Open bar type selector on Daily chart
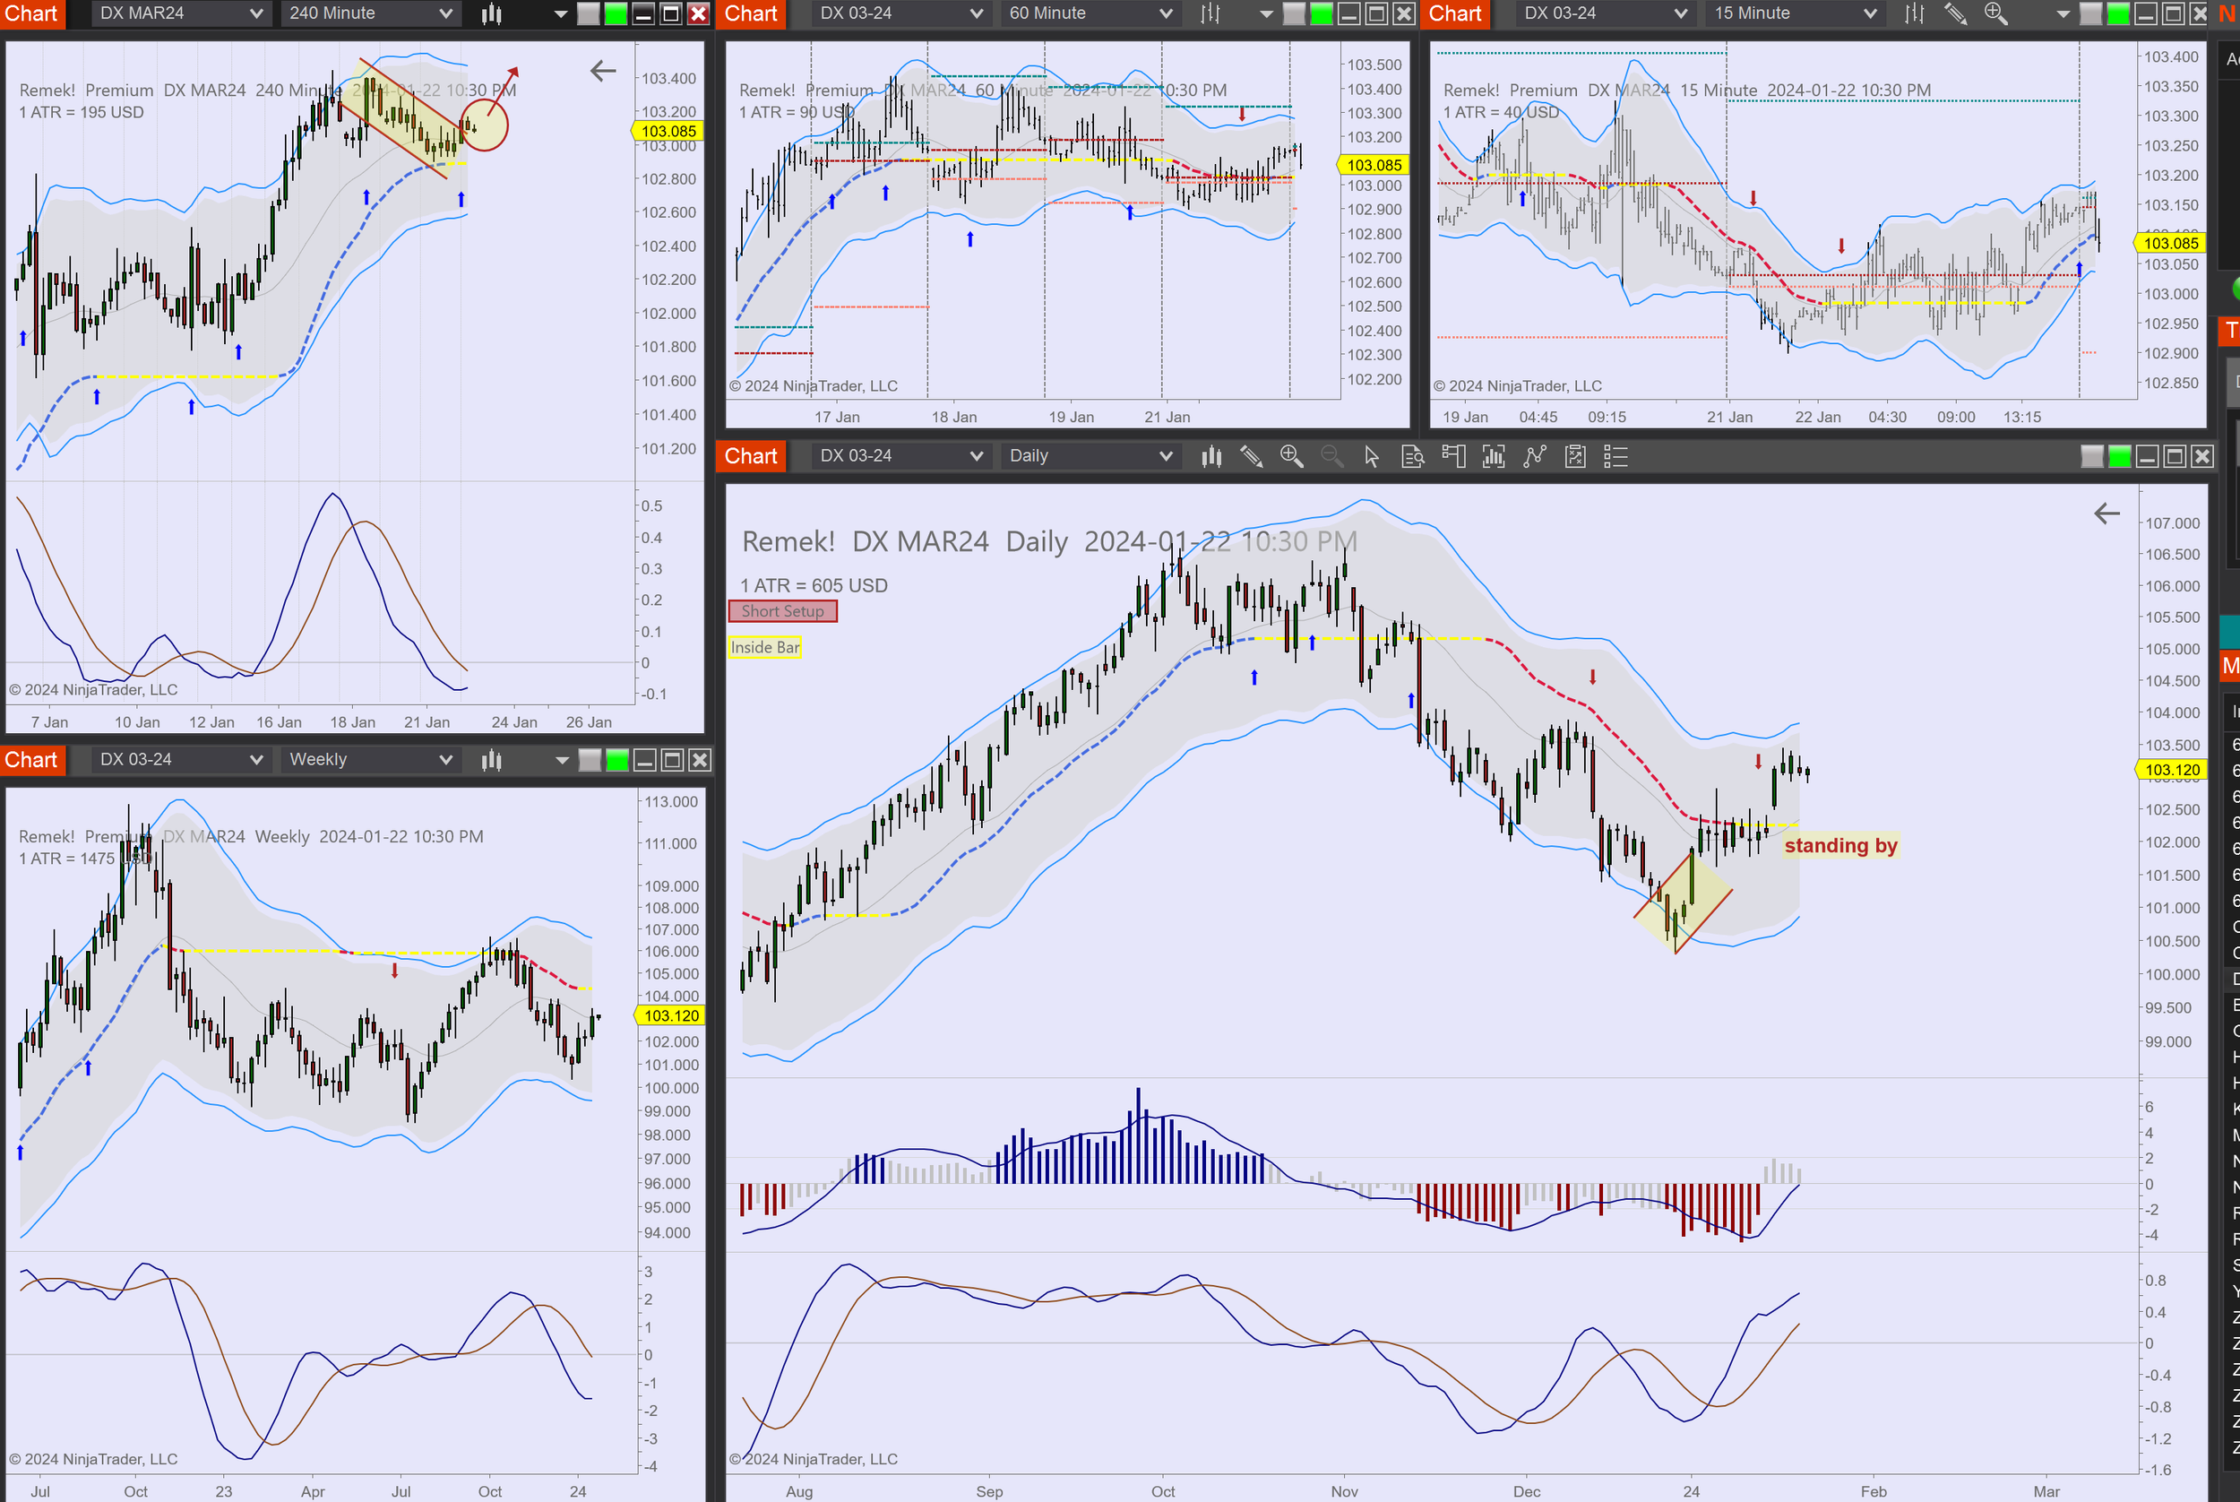Screen dimensions: 2240x1502 coord(1211,456)
